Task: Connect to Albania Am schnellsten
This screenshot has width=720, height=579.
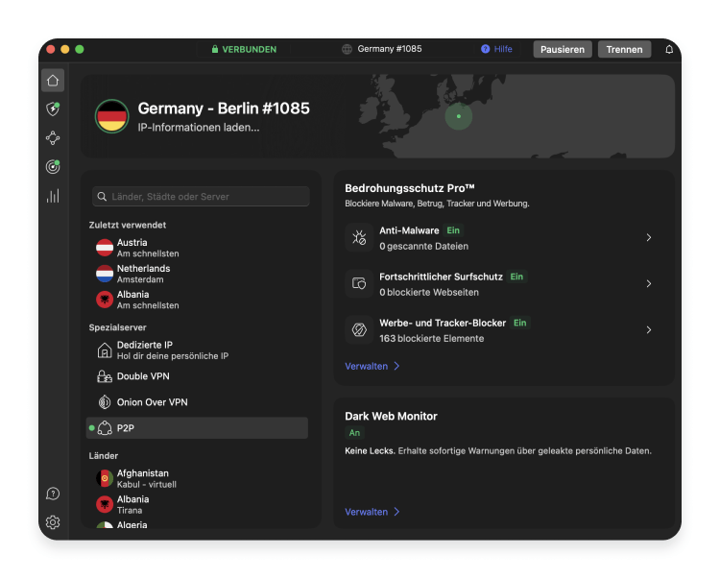Action: (198, 300)
